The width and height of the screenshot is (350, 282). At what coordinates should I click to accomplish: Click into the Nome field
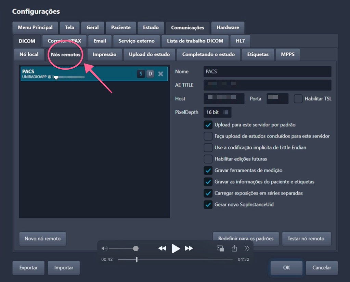coord(268,71)
